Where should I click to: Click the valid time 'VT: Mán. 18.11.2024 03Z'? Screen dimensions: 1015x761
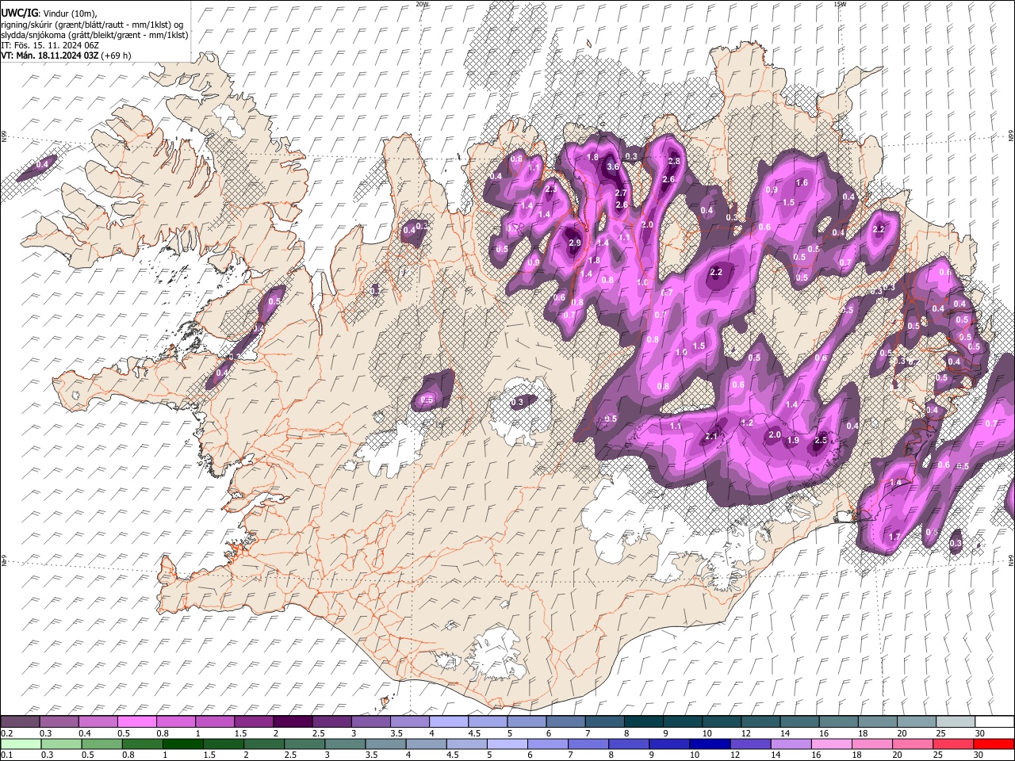[x=50, y=55]
